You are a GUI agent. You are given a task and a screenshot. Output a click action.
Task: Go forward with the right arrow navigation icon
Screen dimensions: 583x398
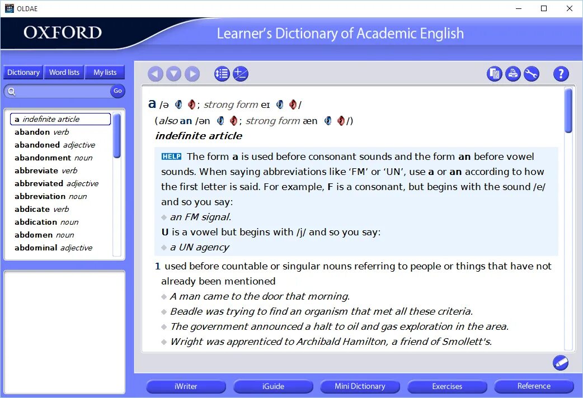click(x=192, y=74)
